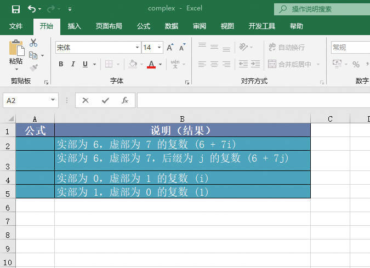Click the increase indent icon

[x=255, y=64]
